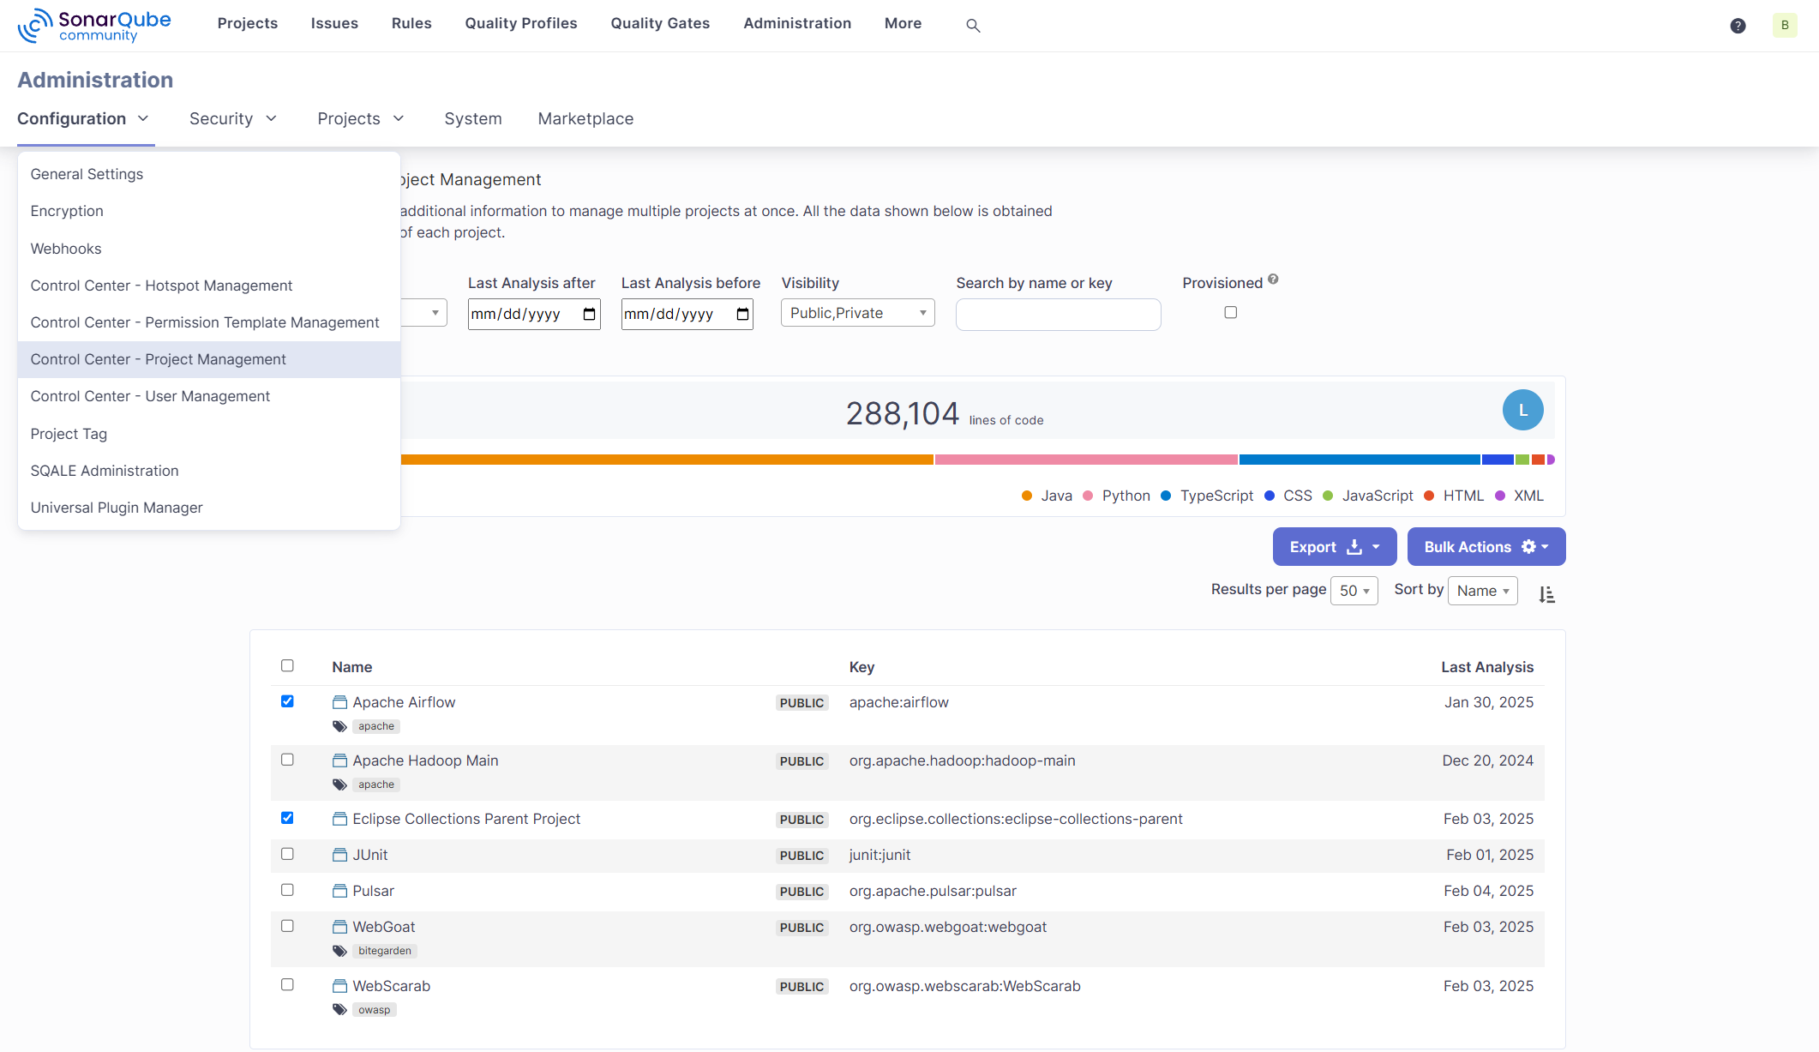
Task: Click the Bulk Actions button
Action: [1484, 546]
